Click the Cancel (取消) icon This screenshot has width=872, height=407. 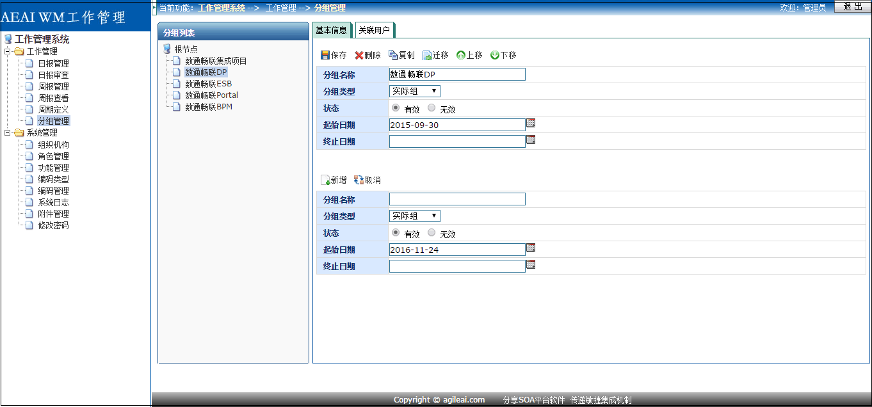[359, 180]
